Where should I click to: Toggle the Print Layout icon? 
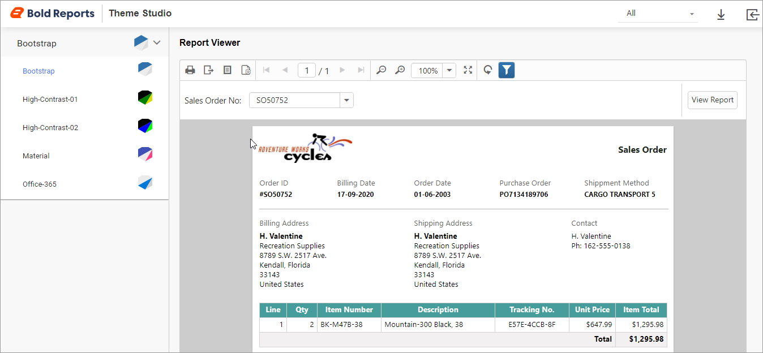(x=228, y=70)
